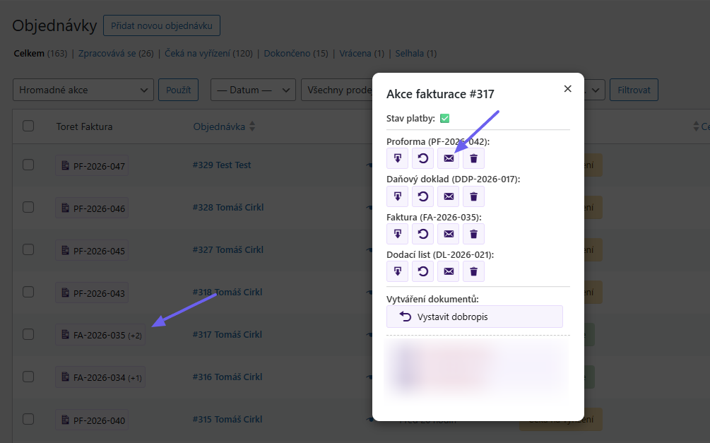The image size is (710, 443).
Task: Send Proforma PF-2026-042 by email
Action: [x=449, y=158]
